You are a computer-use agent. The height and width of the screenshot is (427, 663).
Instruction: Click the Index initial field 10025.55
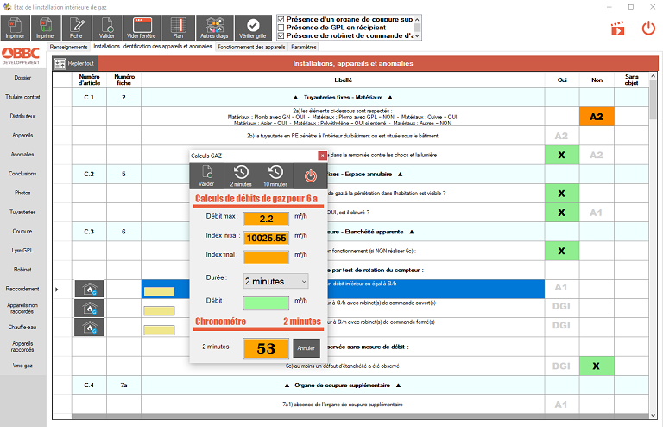click(x=266, y=238)
